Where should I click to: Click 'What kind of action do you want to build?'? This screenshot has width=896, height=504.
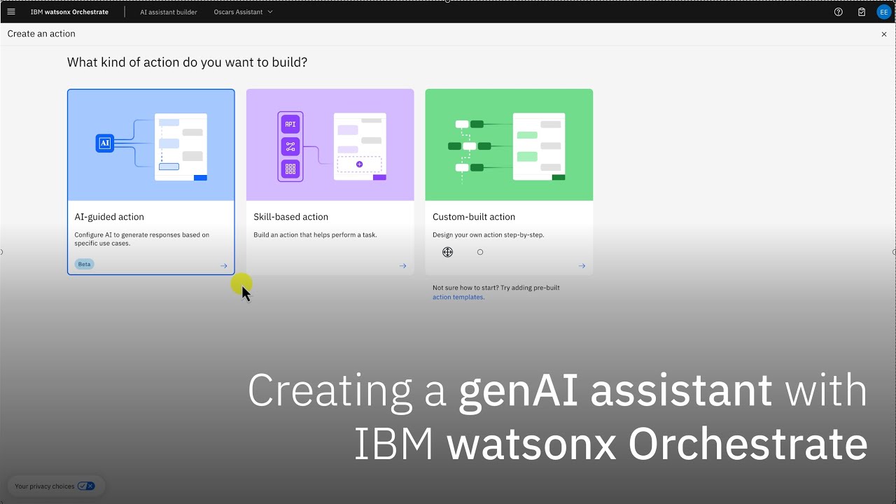click(187, 62)
